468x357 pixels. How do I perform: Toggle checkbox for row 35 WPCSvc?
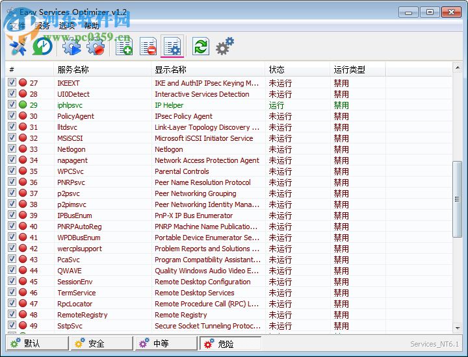click(12, 171)
